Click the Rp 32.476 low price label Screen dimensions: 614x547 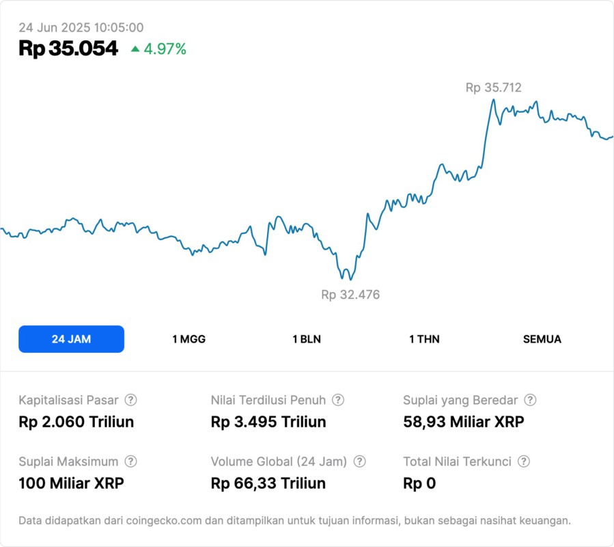click(350, 295)
